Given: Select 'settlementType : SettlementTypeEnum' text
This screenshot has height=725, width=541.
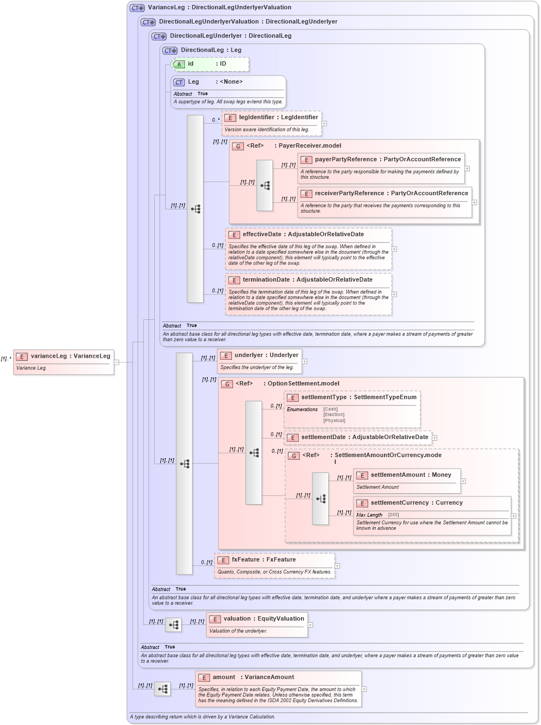Looking at the screenshot, I should [359, 397].
